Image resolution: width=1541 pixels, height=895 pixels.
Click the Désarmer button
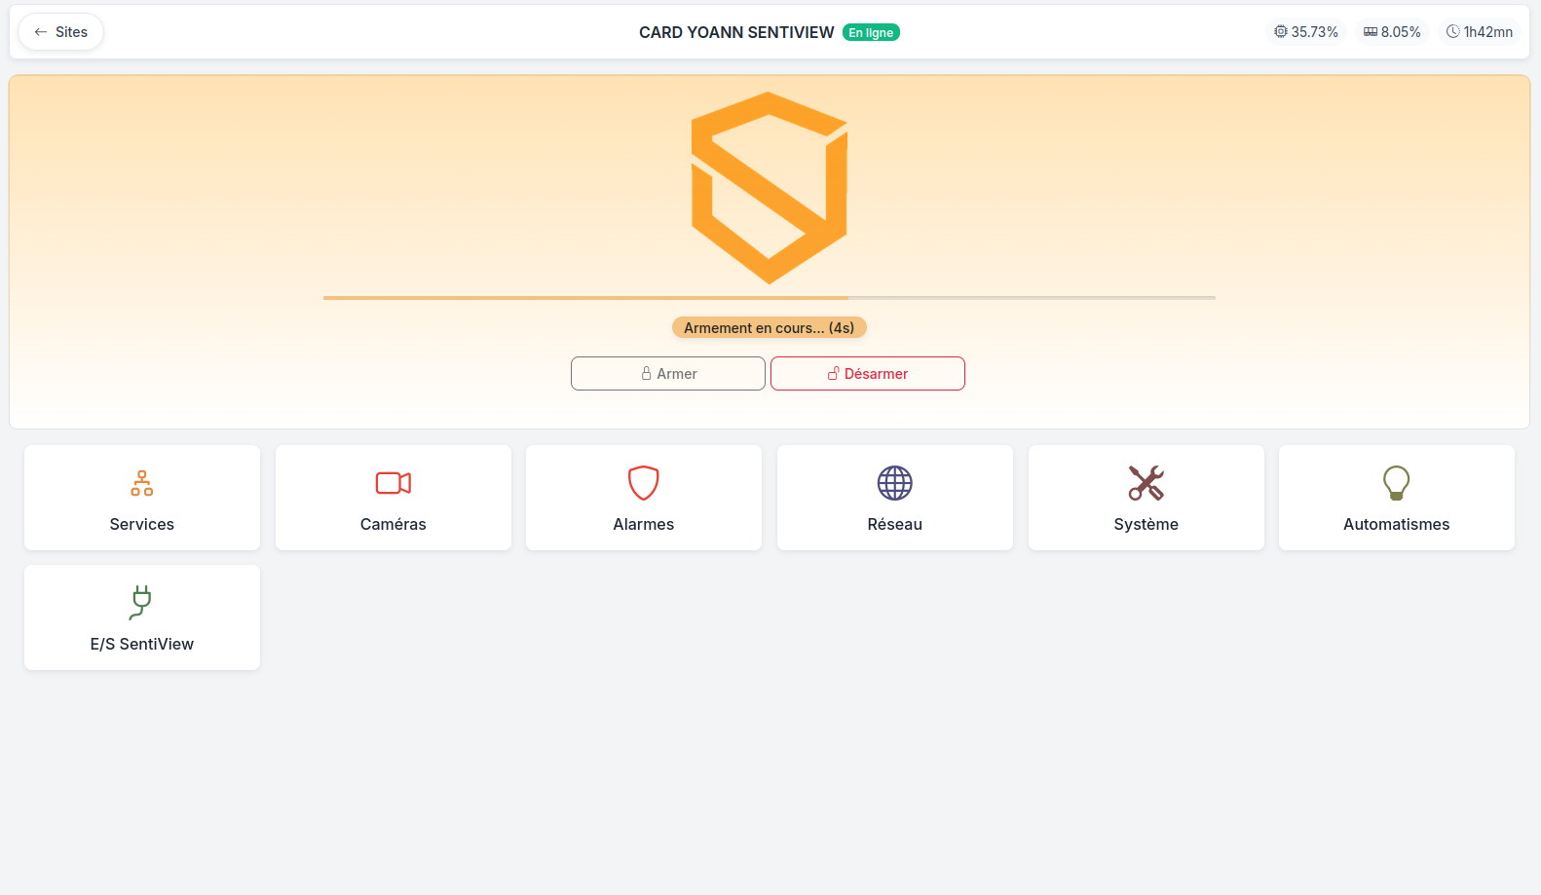tap(868, 374)
